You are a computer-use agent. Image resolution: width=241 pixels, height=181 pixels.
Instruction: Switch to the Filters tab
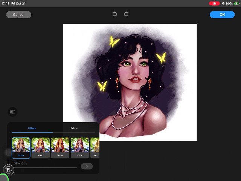point(32,128)
